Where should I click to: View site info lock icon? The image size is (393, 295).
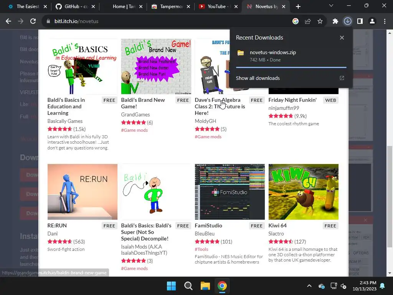click(x=48, y=22)
